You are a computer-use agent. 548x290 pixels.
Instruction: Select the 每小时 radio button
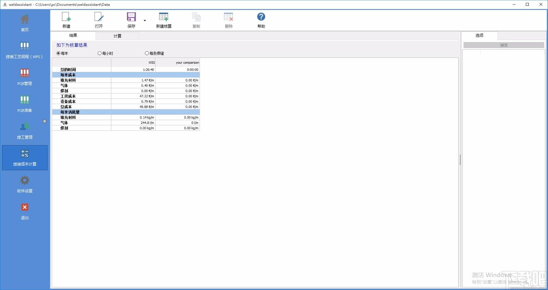(100, 53)
